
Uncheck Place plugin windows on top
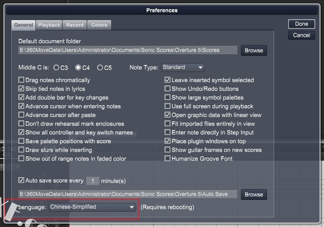(168, 141)
